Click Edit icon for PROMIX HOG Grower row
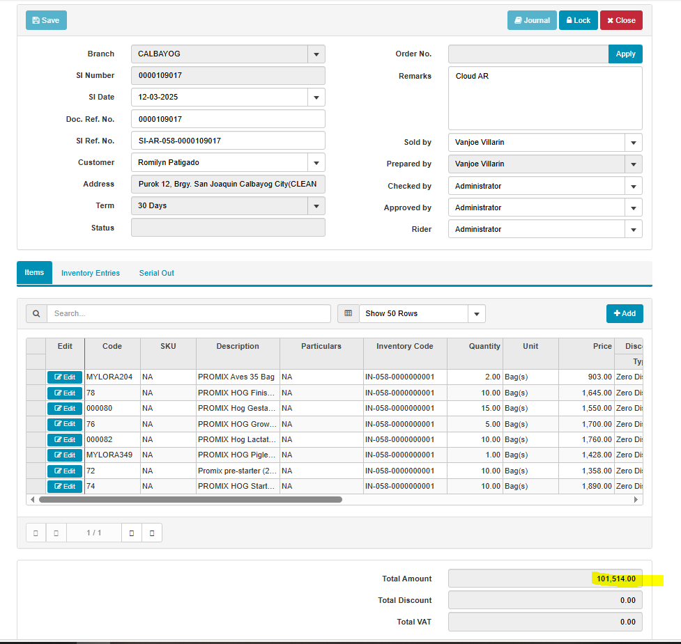The image size is (681, 644). (x=65, y=424)
